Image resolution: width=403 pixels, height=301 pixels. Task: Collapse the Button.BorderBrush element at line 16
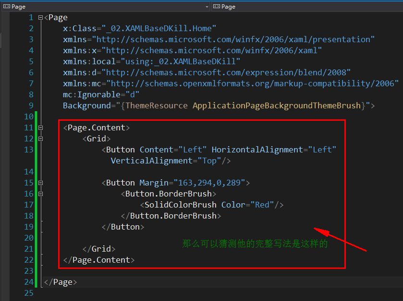pyautogui.click(x=40, y=194)
